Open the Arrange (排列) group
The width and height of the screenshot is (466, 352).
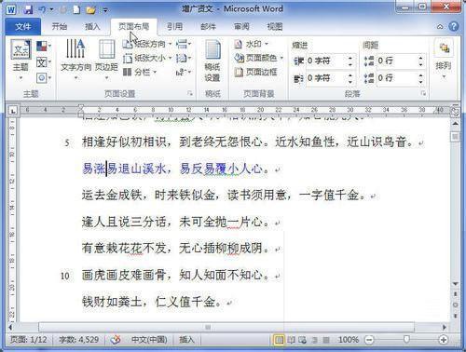[444, 59]
